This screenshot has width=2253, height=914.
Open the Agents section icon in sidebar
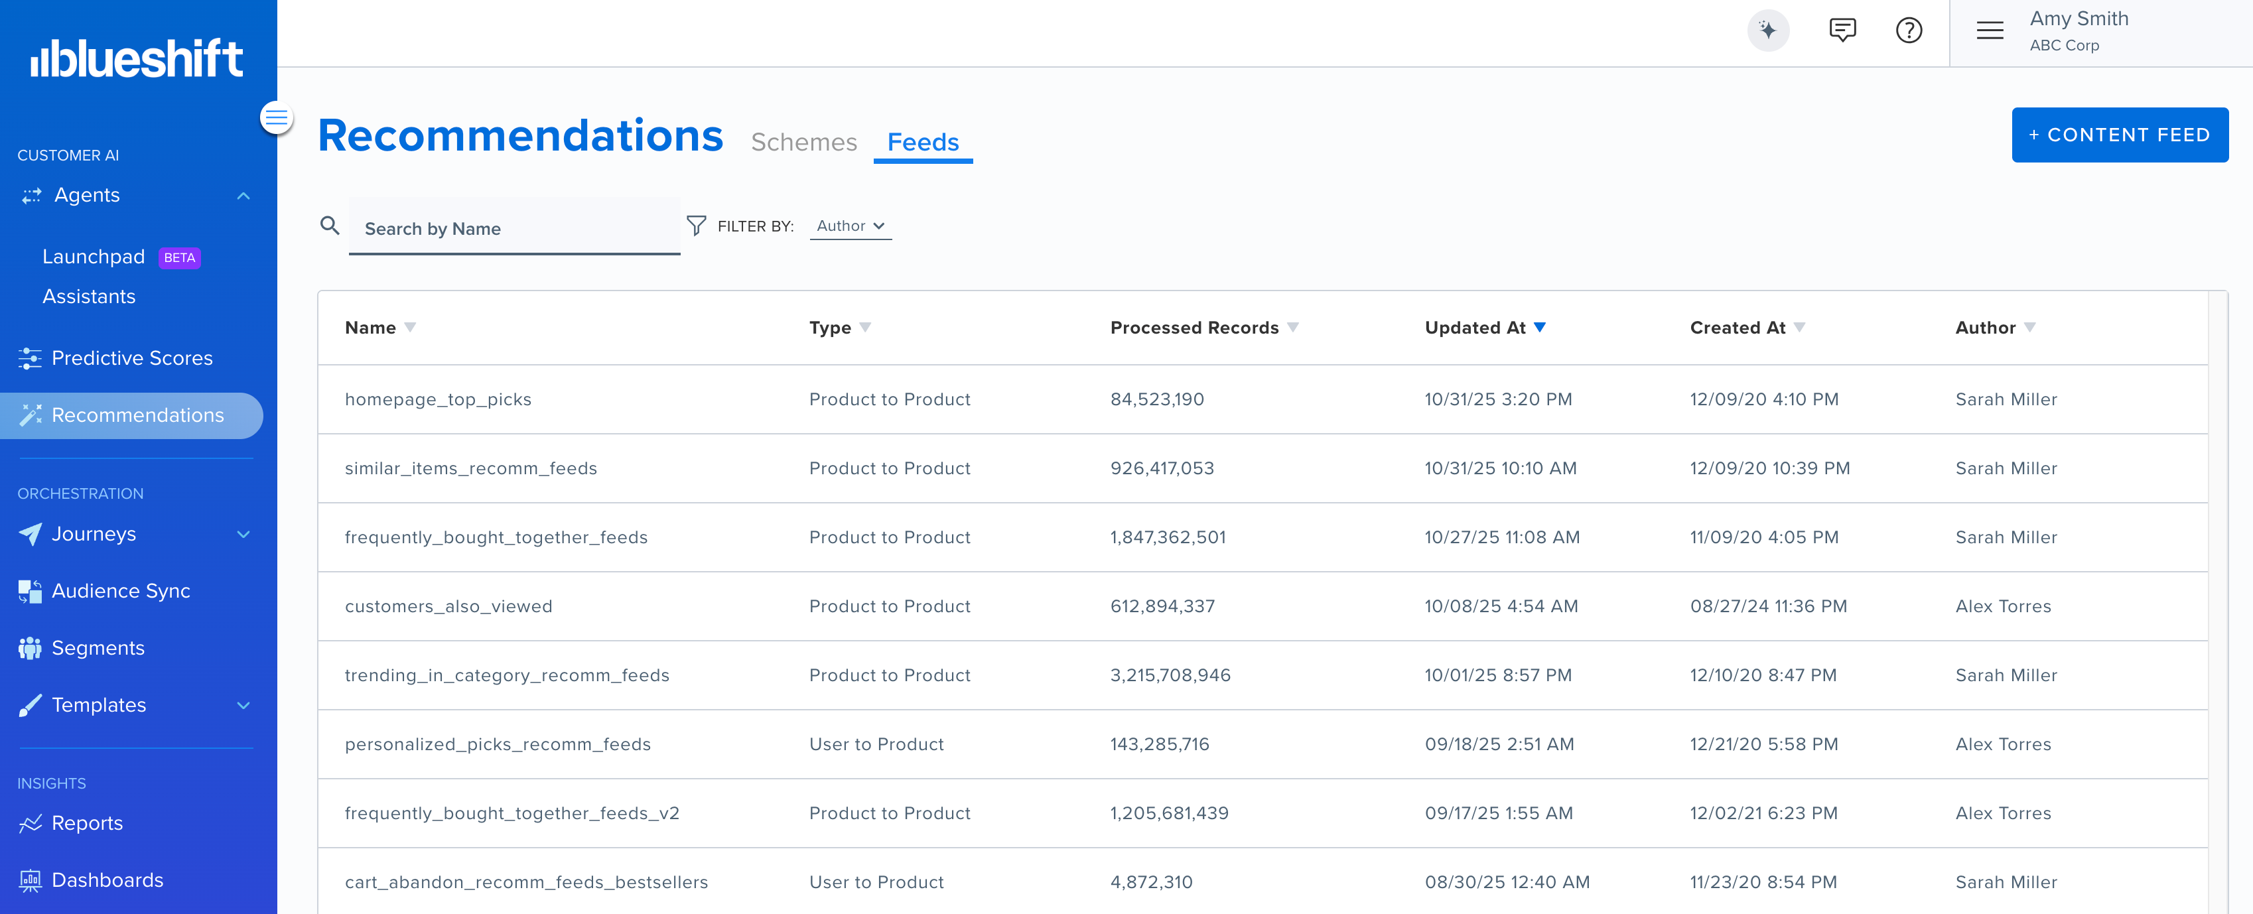pyautogui.click(x=31, y=195)
